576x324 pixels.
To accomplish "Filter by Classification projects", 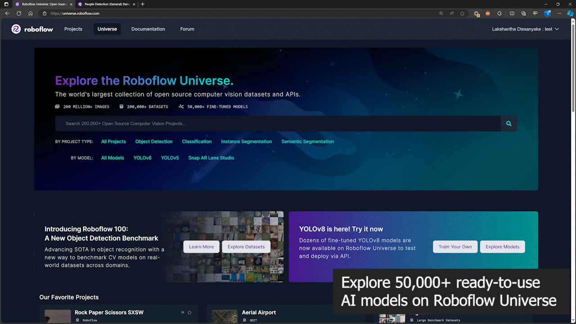I will [197, 142].
